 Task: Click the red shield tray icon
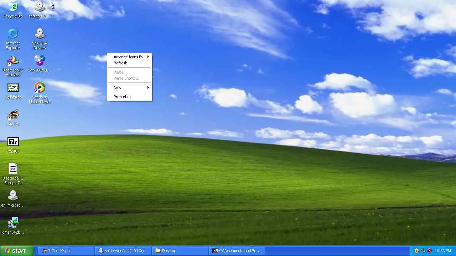coord(429,251)
